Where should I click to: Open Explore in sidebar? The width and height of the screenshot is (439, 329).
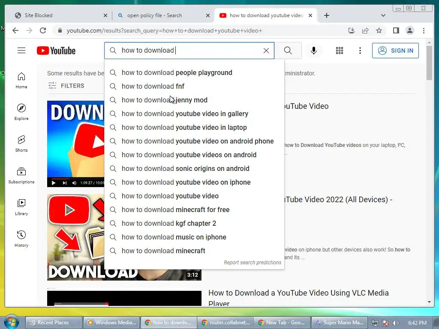21,112
